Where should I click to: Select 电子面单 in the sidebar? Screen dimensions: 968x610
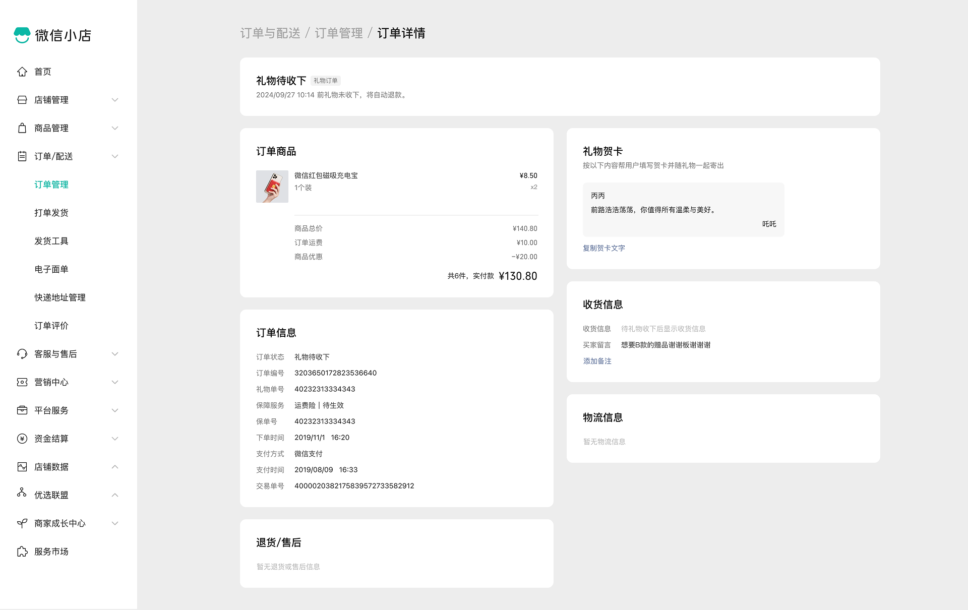click(51, 269)
